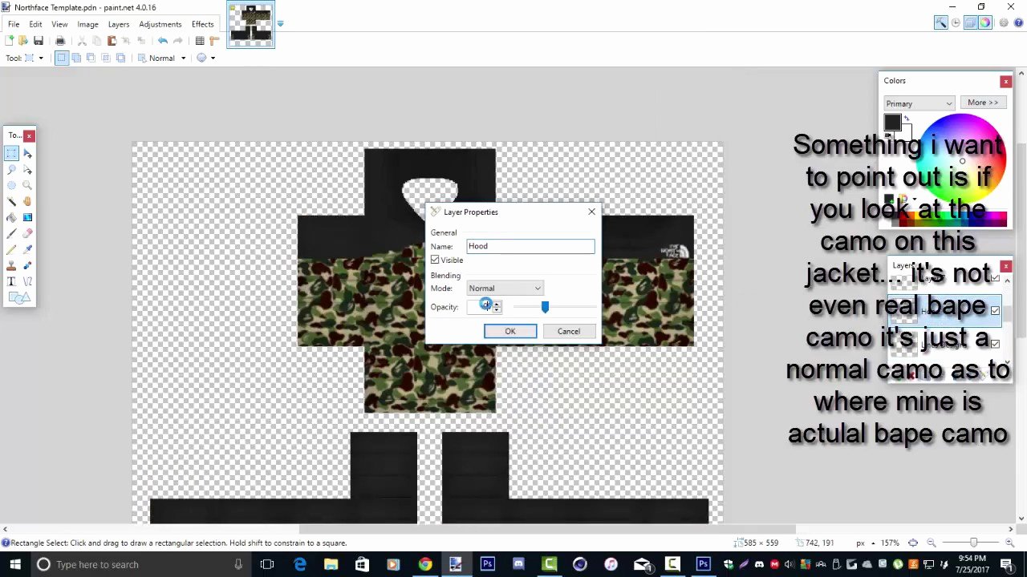Screen dimensions: 1027x577
Task: Select the Shapes tool
Action: pyautogui.click(x=18, y=297)
